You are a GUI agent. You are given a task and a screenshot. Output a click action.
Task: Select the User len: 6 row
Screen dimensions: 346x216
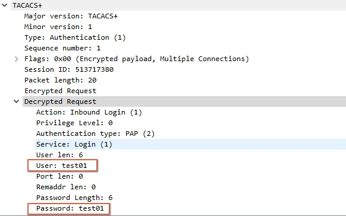(x=59, y=155)
